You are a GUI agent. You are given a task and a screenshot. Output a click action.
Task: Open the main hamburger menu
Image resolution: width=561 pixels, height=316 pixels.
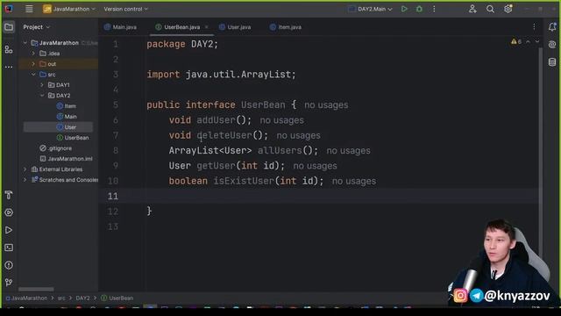(29, 9)
